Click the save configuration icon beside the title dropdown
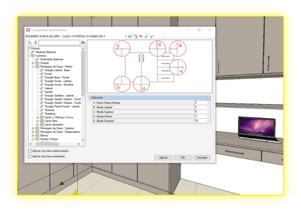Screen dimensions: 301x212 tap(130, 36)
